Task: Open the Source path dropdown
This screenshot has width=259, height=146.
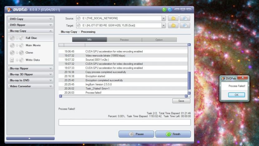Action: pyautogui.click(x=164, y=18)
